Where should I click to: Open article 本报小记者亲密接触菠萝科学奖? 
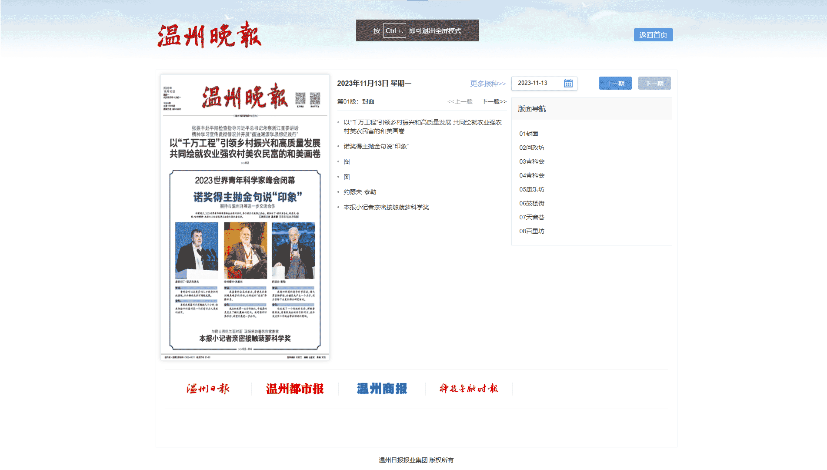[x=386, y=207]
